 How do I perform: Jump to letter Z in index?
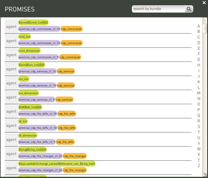coord(199,166)
